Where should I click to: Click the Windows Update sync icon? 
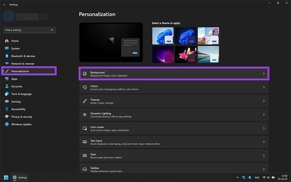pyautogui.click(x=7, y=124)
